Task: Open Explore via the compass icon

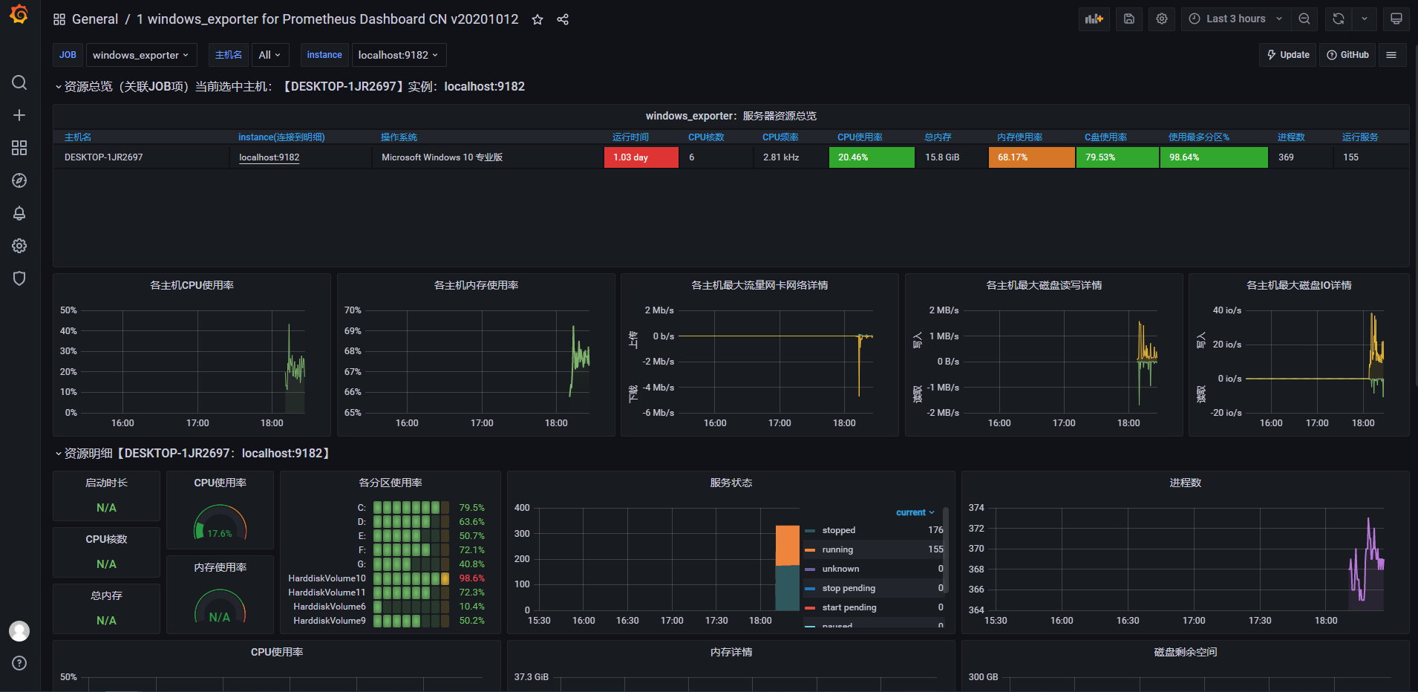Action: (19, 180)
